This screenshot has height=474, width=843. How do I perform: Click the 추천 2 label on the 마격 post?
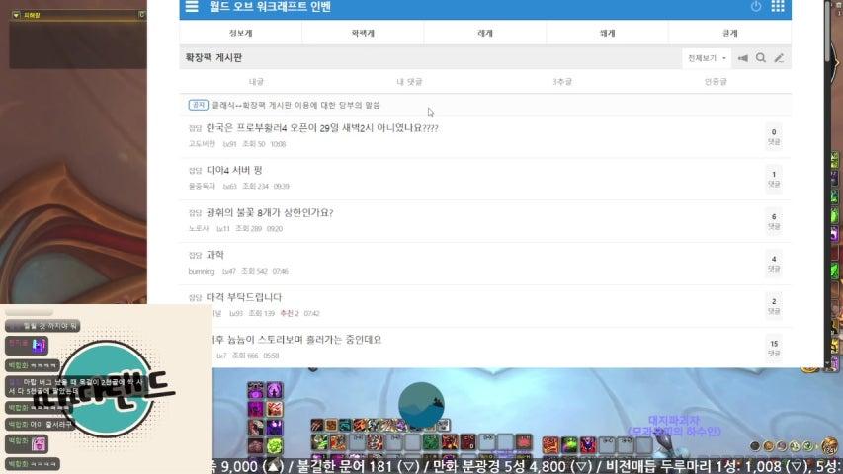(290, 313)
